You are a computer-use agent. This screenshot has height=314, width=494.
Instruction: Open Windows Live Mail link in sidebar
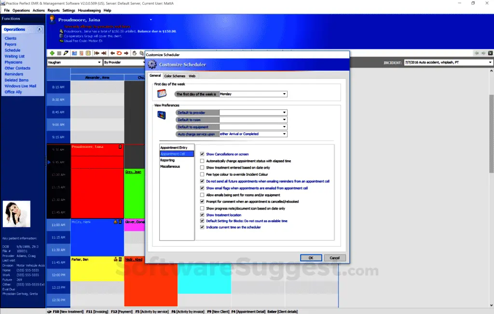[x=20, y=86]
